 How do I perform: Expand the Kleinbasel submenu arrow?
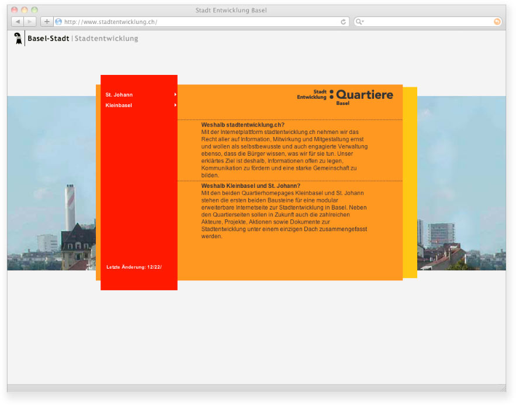point(175,105)
